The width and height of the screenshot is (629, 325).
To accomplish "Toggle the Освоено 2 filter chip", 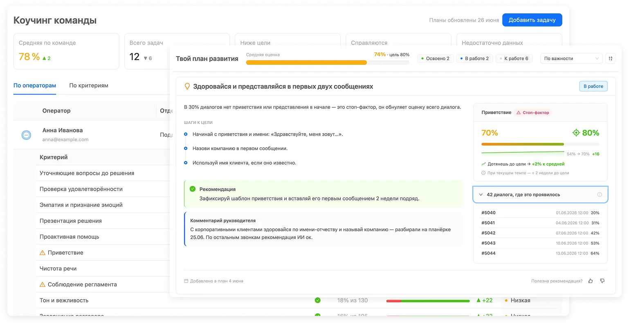I will pyautogui.click(x=435, y=59).
